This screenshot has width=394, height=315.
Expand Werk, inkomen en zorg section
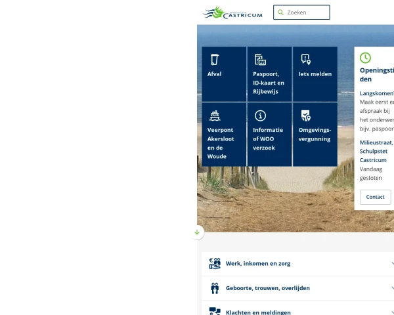[x=297, y=264]
